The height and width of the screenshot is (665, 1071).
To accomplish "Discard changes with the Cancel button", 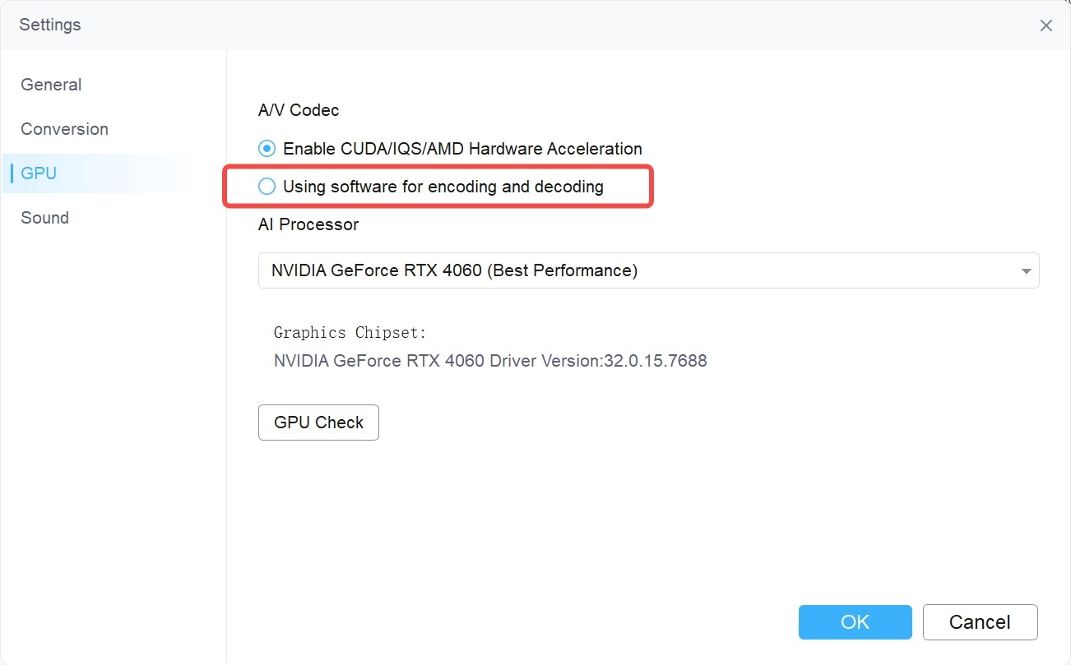I will click(980, 622).
